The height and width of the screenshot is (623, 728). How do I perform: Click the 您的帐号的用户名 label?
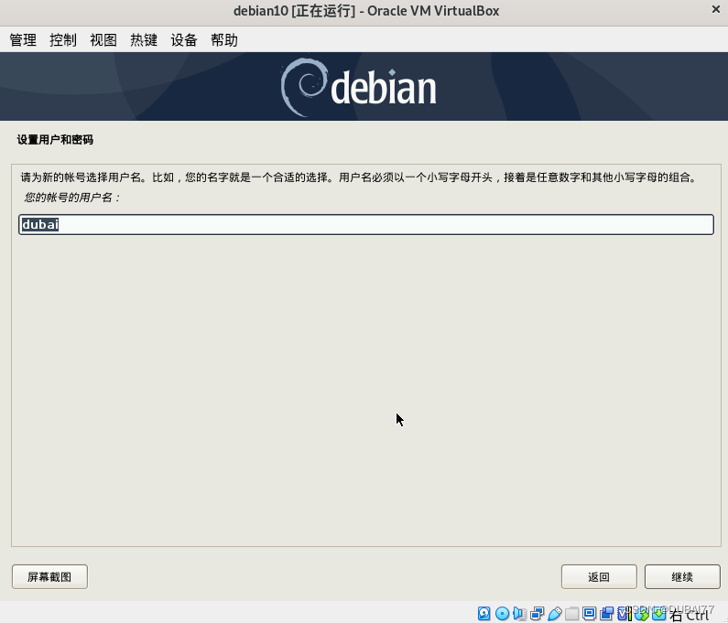click(x=72, y=198)
